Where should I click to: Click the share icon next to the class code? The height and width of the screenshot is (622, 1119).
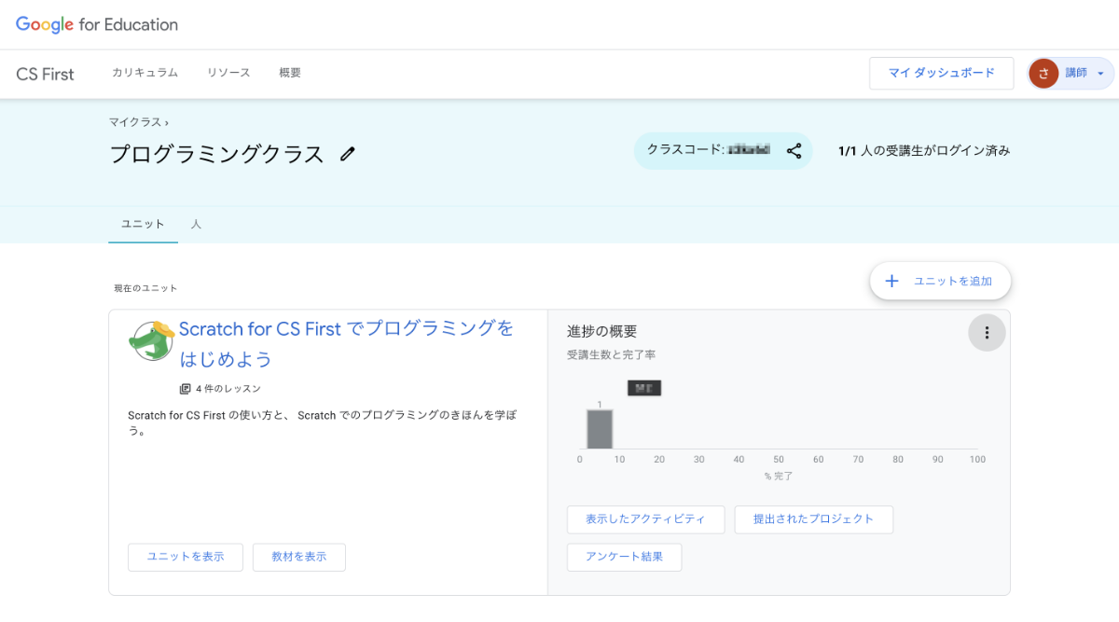794,150
